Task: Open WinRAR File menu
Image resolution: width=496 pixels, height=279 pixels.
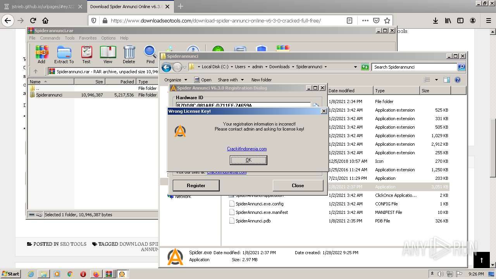Action: (32, 38)
